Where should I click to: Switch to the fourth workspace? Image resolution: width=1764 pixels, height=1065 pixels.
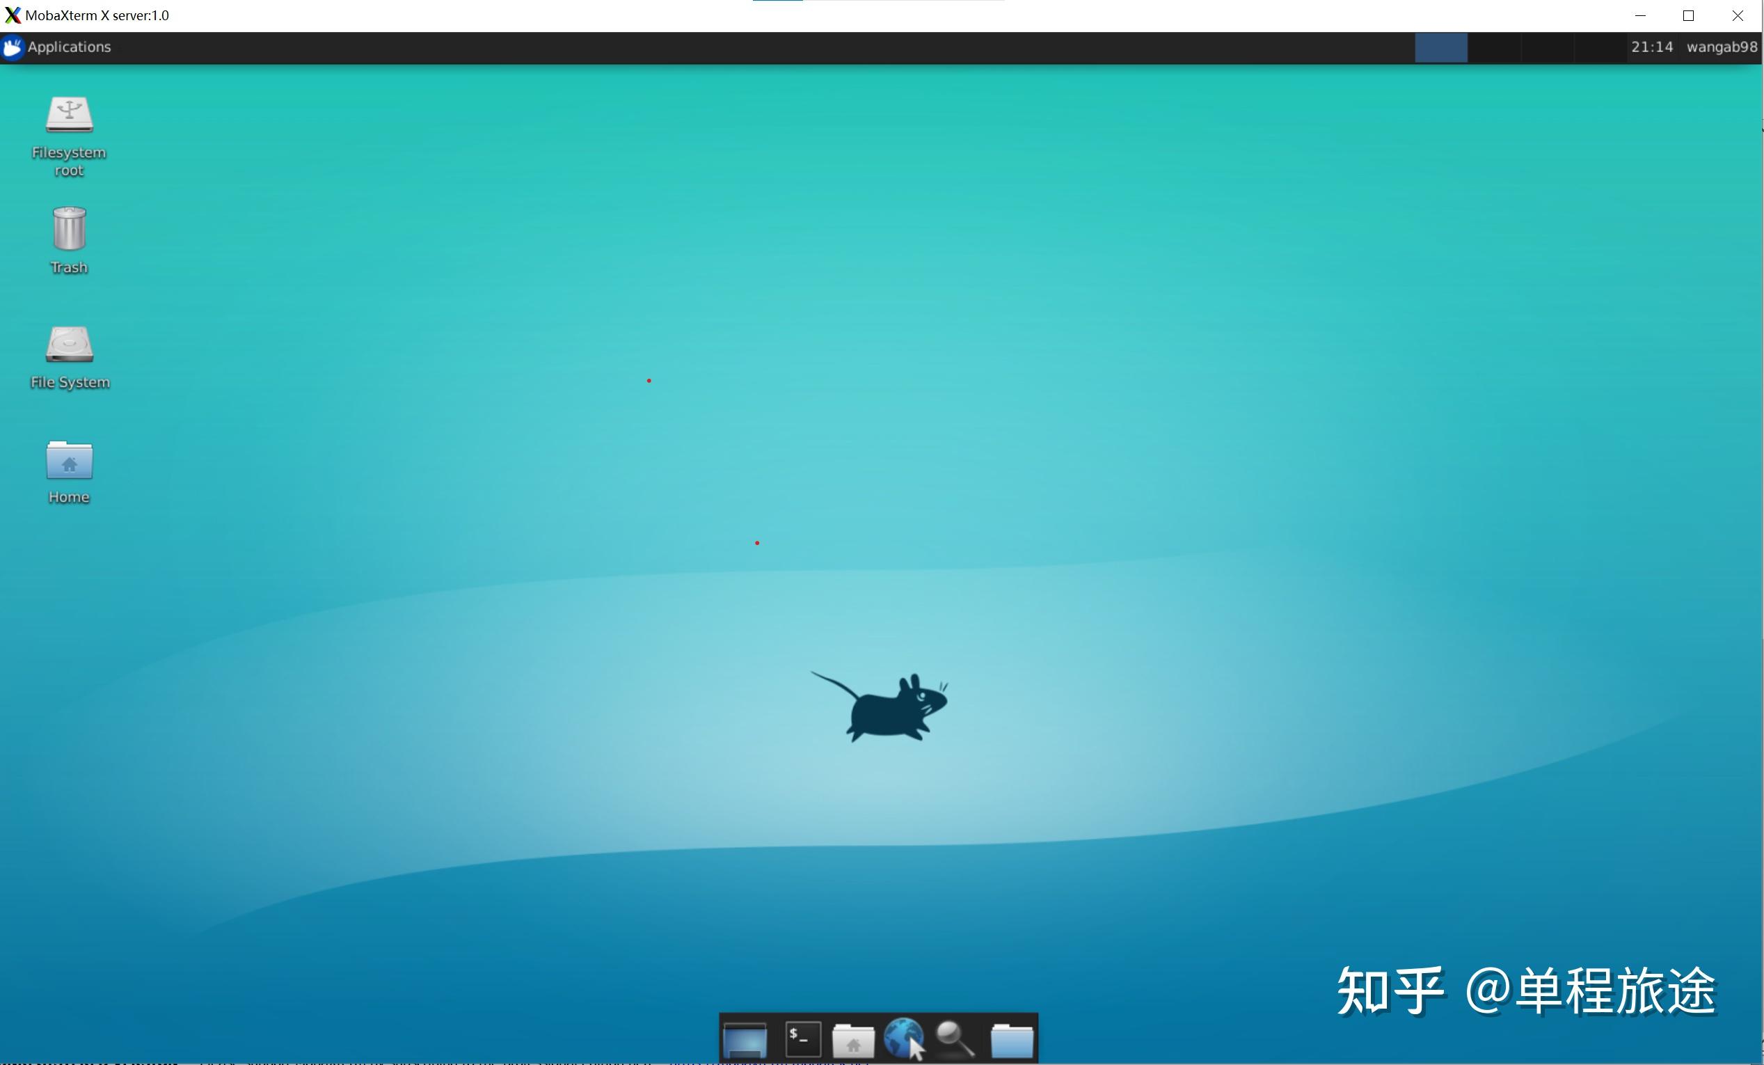[x=1600, y=47]
